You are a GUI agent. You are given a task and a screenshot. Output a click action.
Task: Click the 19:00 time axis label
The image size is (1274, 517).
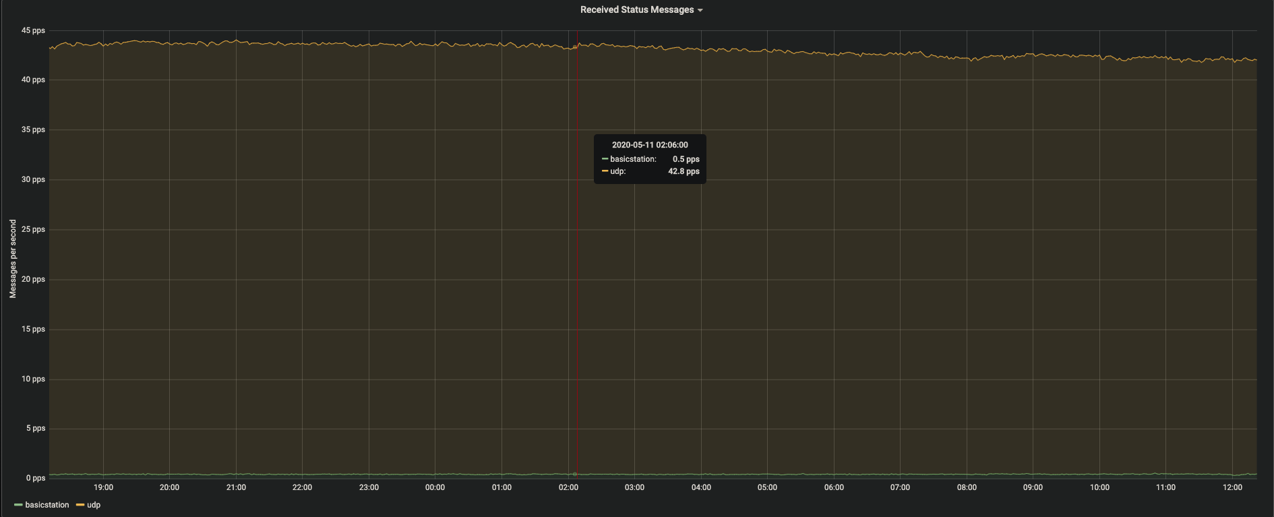[x=103, y=487]
